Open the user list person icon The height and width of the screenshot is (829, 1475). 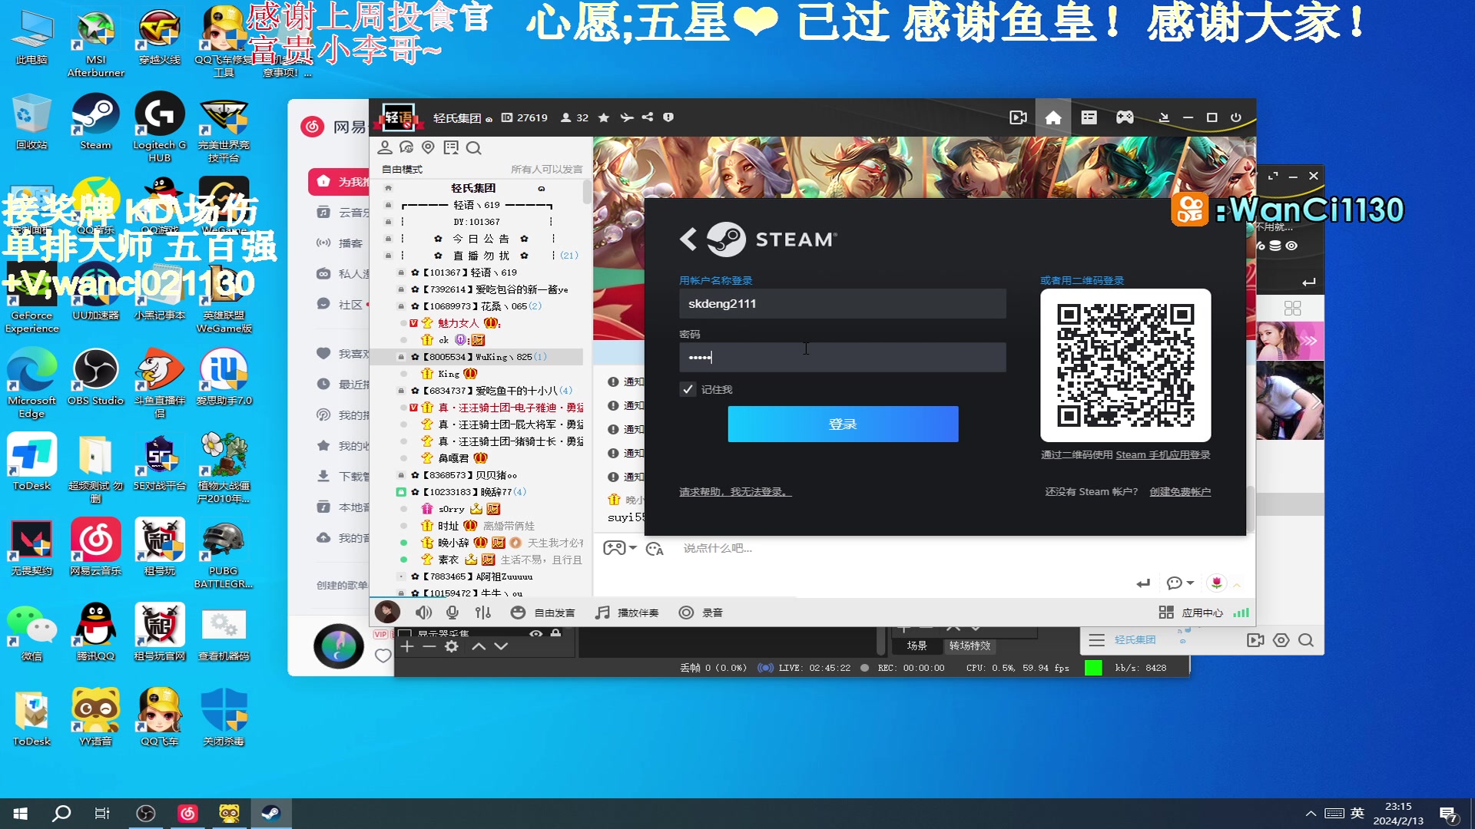[385, 147]
